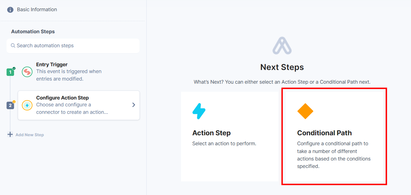411x195 pixels.
Task: Select the Entry Trigger step entry
Action: 69,72
